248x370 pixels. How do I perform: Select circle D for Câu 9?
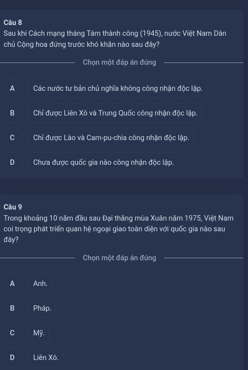point(12,357)
